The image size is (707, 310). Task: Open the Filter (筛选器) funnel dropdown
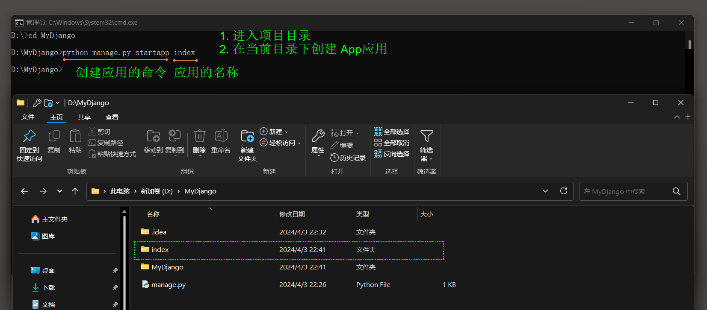click(426, 146)
